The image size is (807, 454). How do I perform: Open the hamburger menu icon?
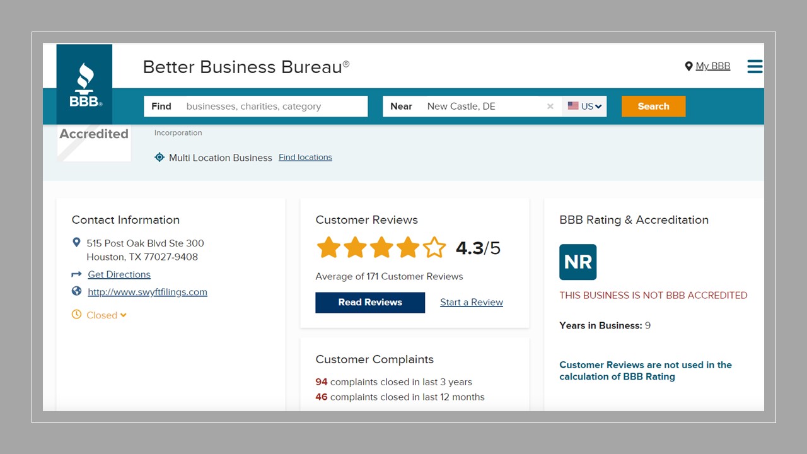[x=755, y=66]
